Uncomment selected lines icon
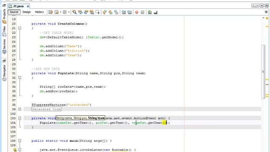 156,12
